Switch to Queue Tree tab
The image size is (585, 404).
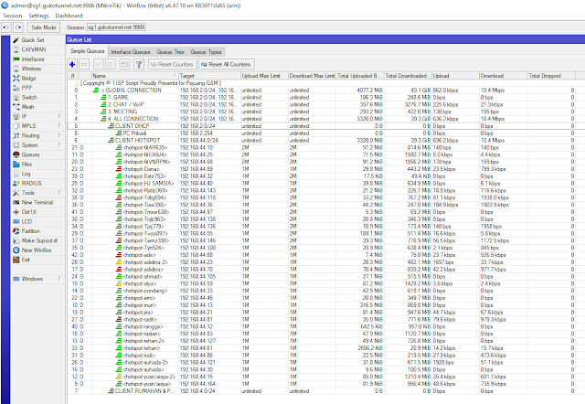pos(171,52)
